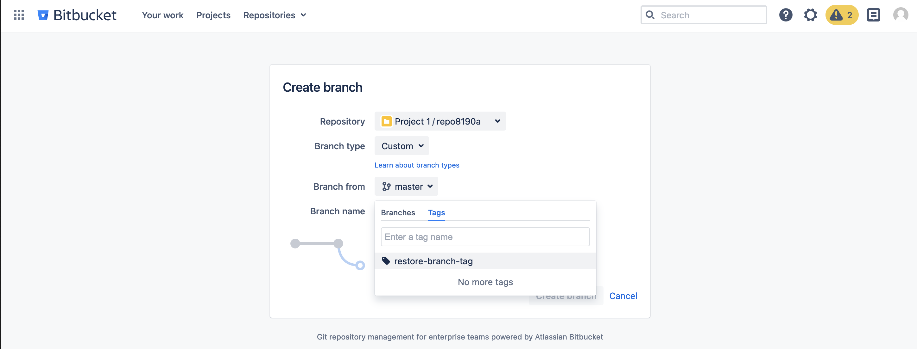Click the Cancel link
This screenshot has height=349, width=917.
623,296
